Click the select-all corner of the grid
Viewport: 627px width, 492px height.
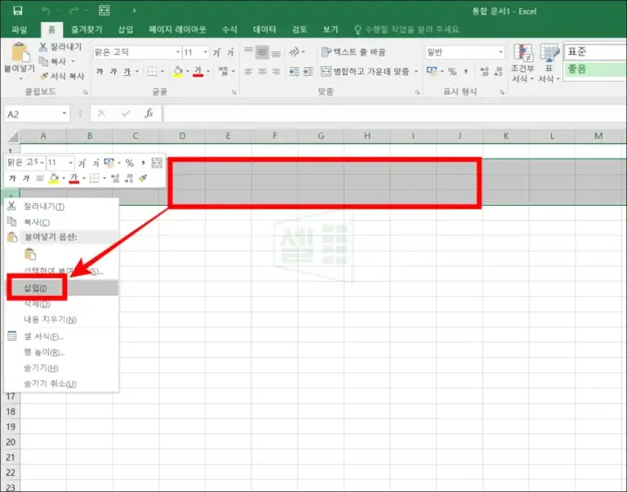(x=13, y=137)
